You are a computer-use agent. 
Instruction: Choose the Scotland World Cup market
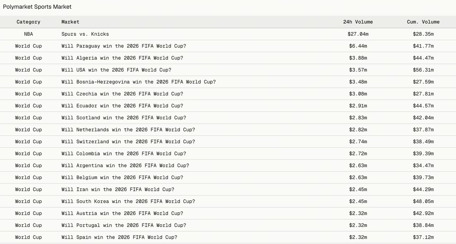point(123,118)
